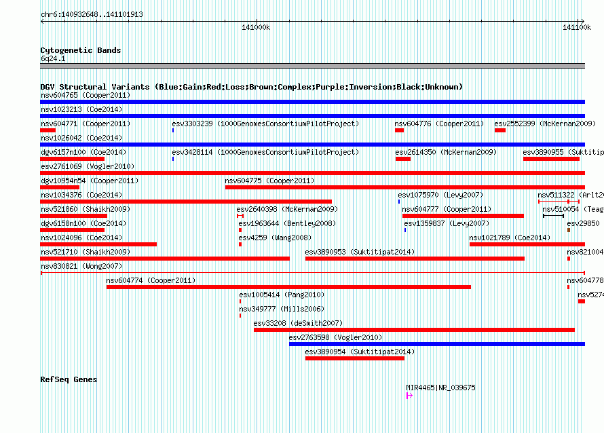Viewport: 604px width, 433px height.
Task: Click the magenta MIR4465 gene arrow glyph
Action: point(409,396)
